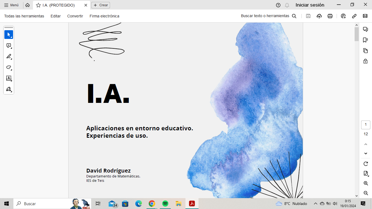Open the sign with pen tool

[x=9, y=89]
